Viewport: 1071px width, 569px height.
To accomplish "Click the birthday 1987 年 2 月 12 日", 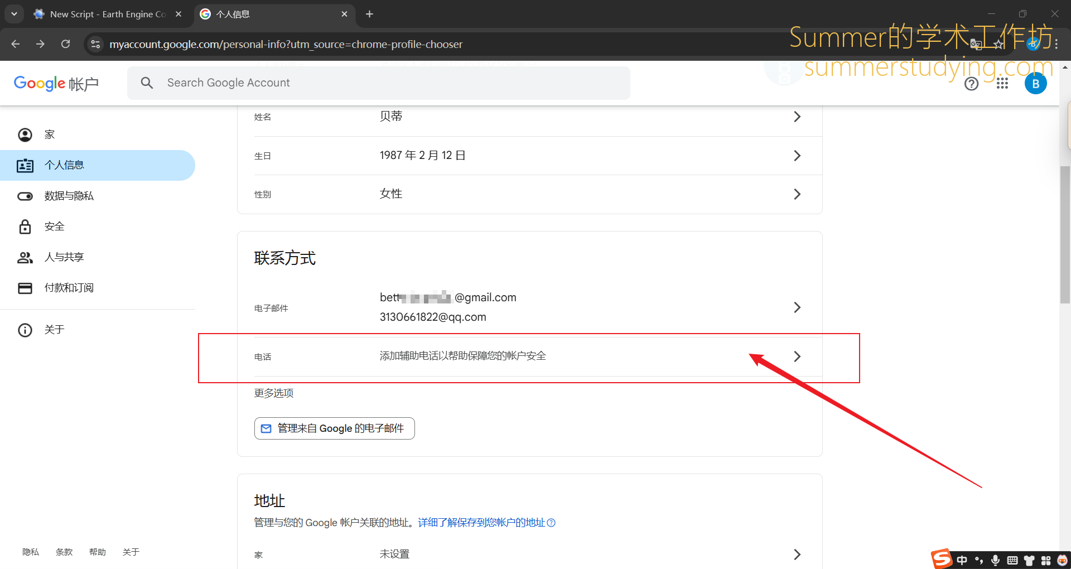I will (x=423, y=155).
